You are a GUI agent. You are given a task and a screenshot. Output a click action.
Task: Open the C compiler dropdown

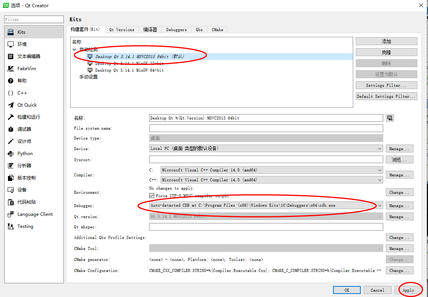(379, 170)
